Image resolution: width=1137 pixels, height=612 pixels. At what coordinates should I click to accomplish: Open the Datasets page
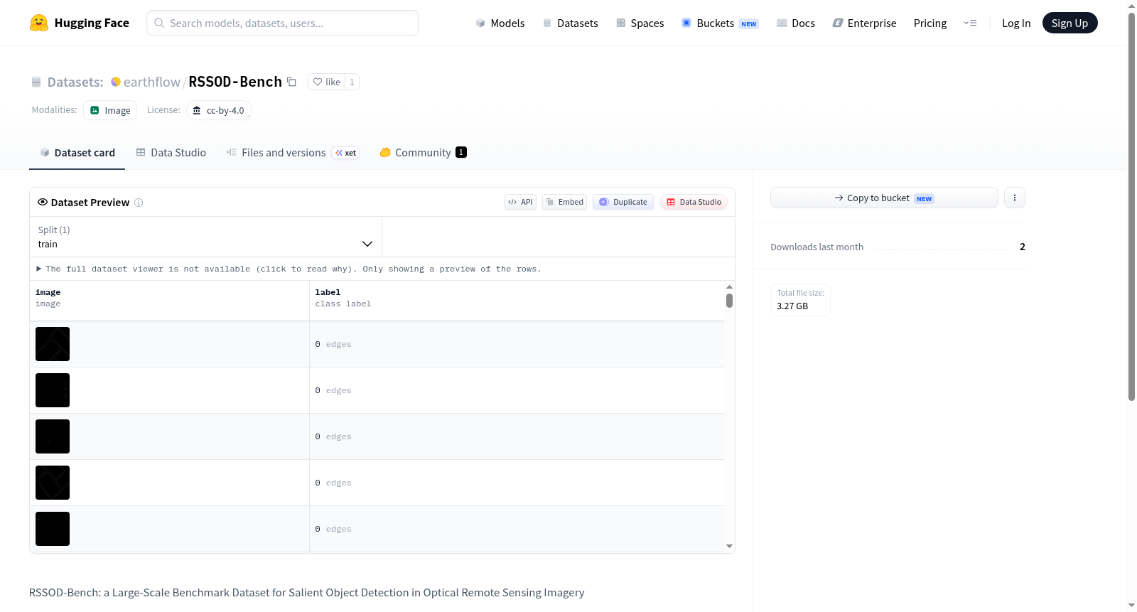coord(571,23)
